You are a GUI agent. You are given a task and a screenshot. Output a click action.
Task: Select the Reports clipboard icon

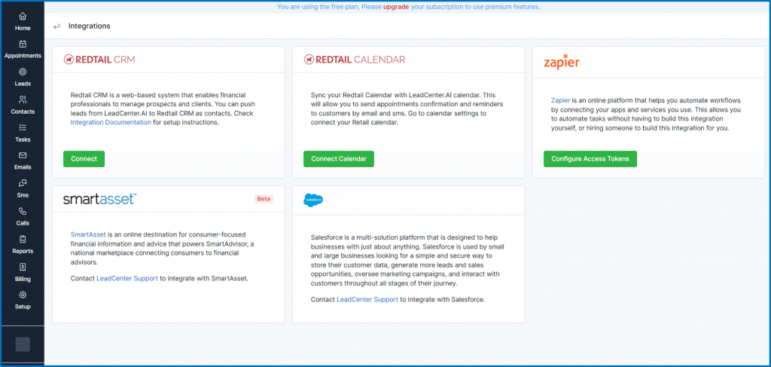click(23, 239)
